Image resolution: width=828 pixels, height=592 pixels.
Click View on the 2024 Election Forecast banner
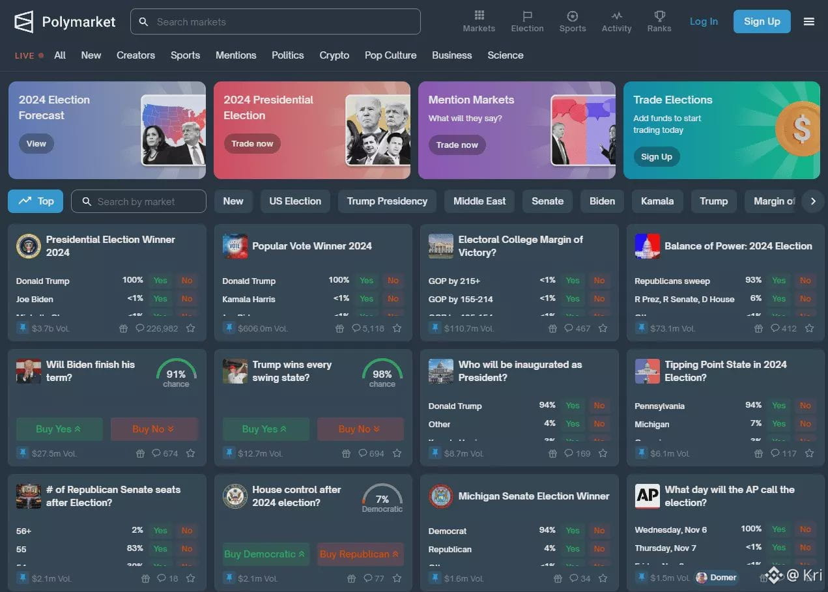pos(36,143)
